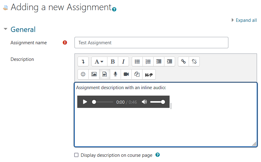The image size is (261, 162).
Task: Play the inline audio clip
Action: click(x=85, y=102)
